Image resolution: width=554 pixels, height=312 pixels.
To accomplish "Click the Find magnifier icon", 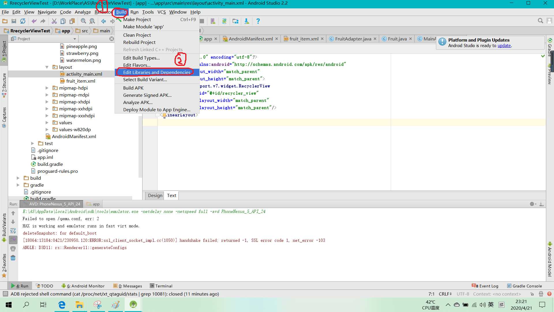I will point(83,21).
